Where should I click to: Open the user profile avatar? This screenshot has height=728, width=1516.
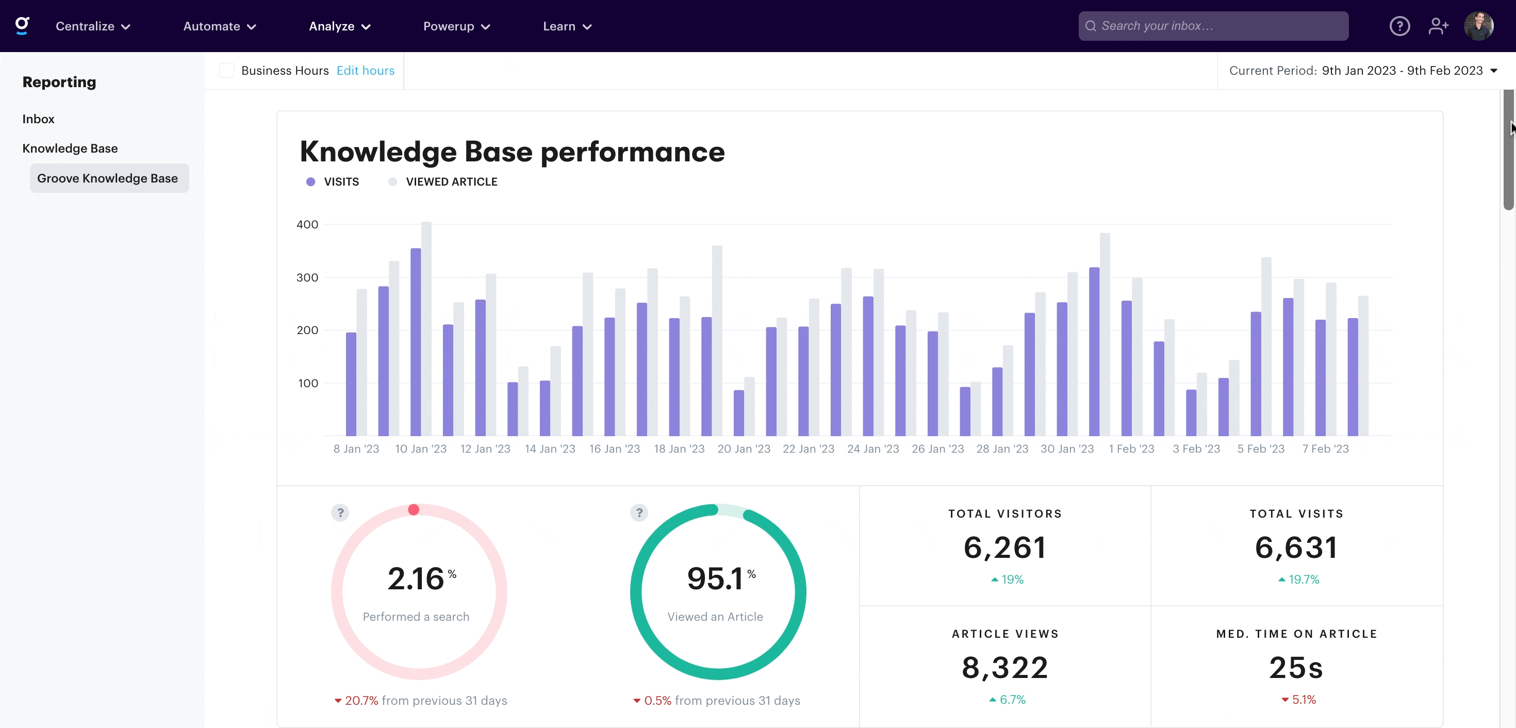1478,26
